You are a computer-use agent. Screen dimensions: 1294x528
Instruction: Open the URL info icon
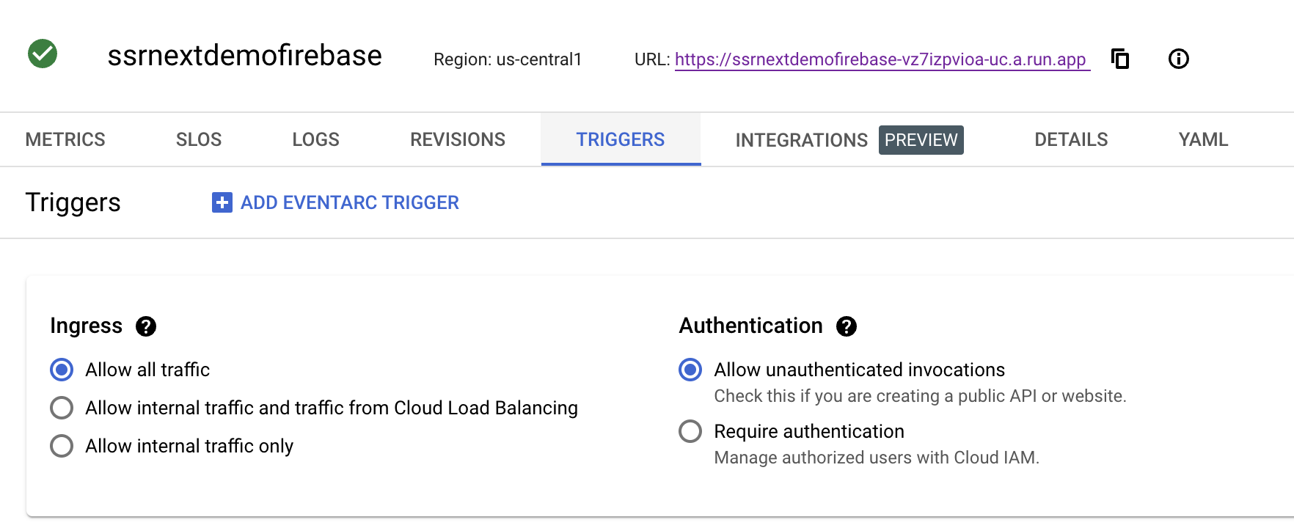point(1178,59)
